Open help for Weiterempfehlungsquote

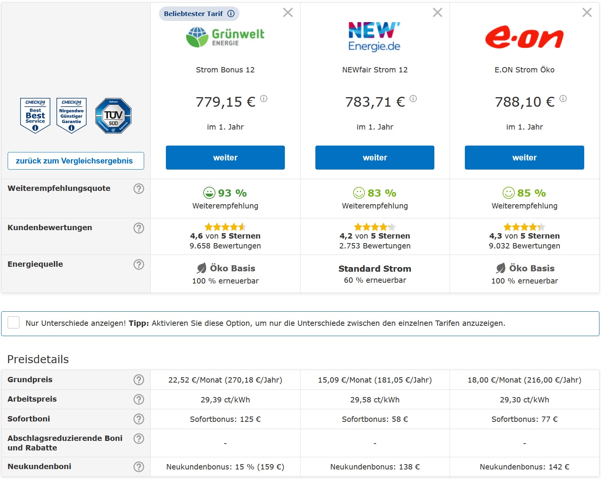point(139,189)
